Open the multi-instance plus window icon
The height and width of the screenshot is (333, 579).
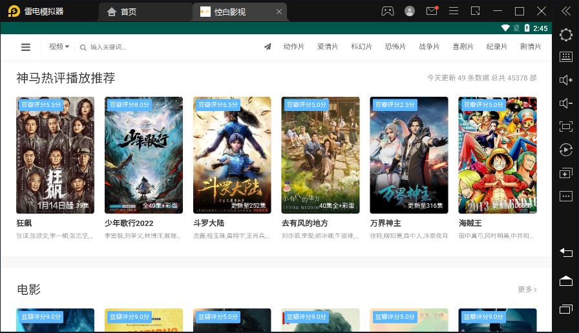565,173
